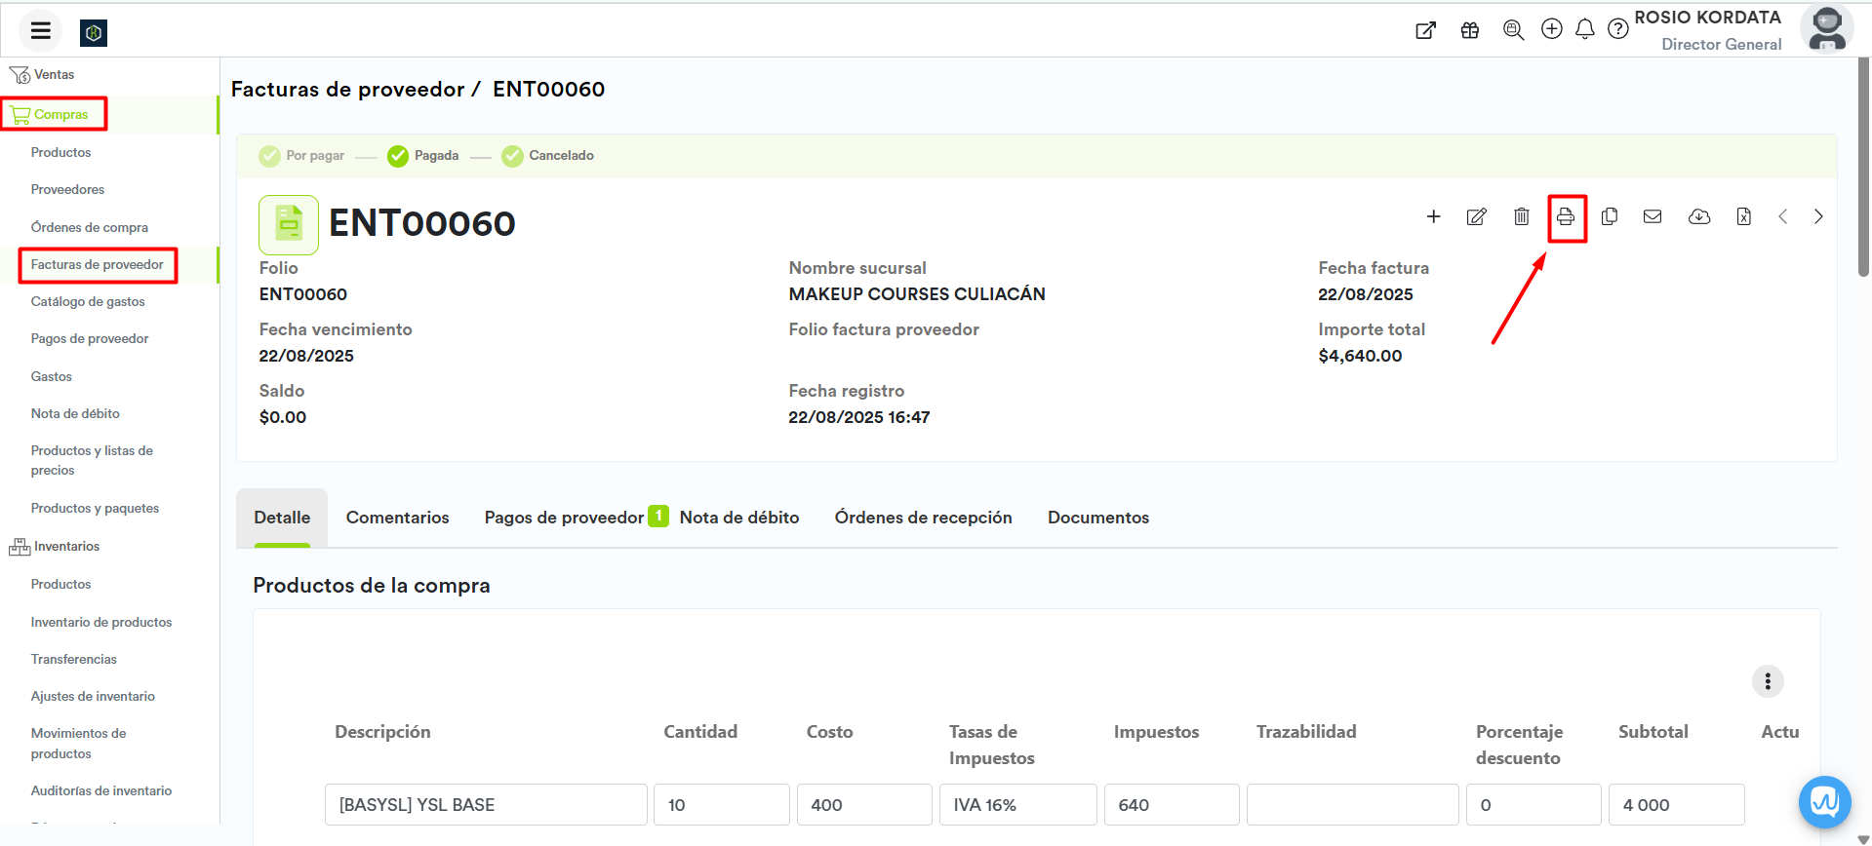Screen dimensions: 1872x846
Task: Click the trash delete icon
Action: [1521, 217]
